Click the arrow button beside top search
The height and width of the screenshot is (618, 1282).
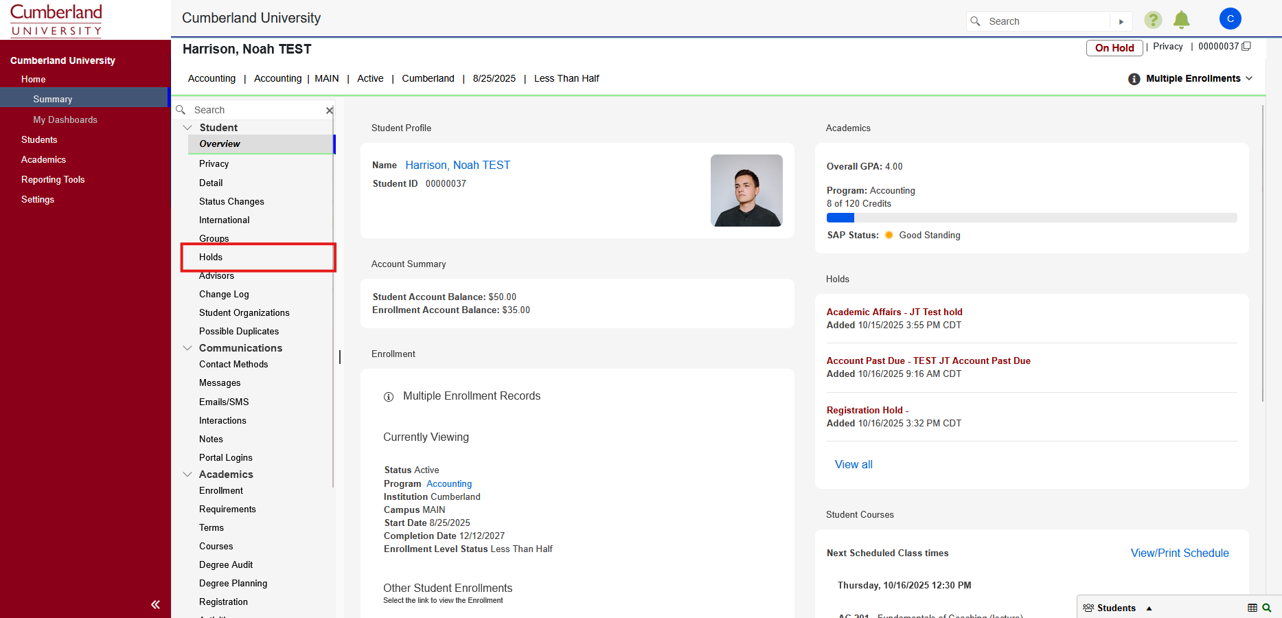(x=1121, y=21)
